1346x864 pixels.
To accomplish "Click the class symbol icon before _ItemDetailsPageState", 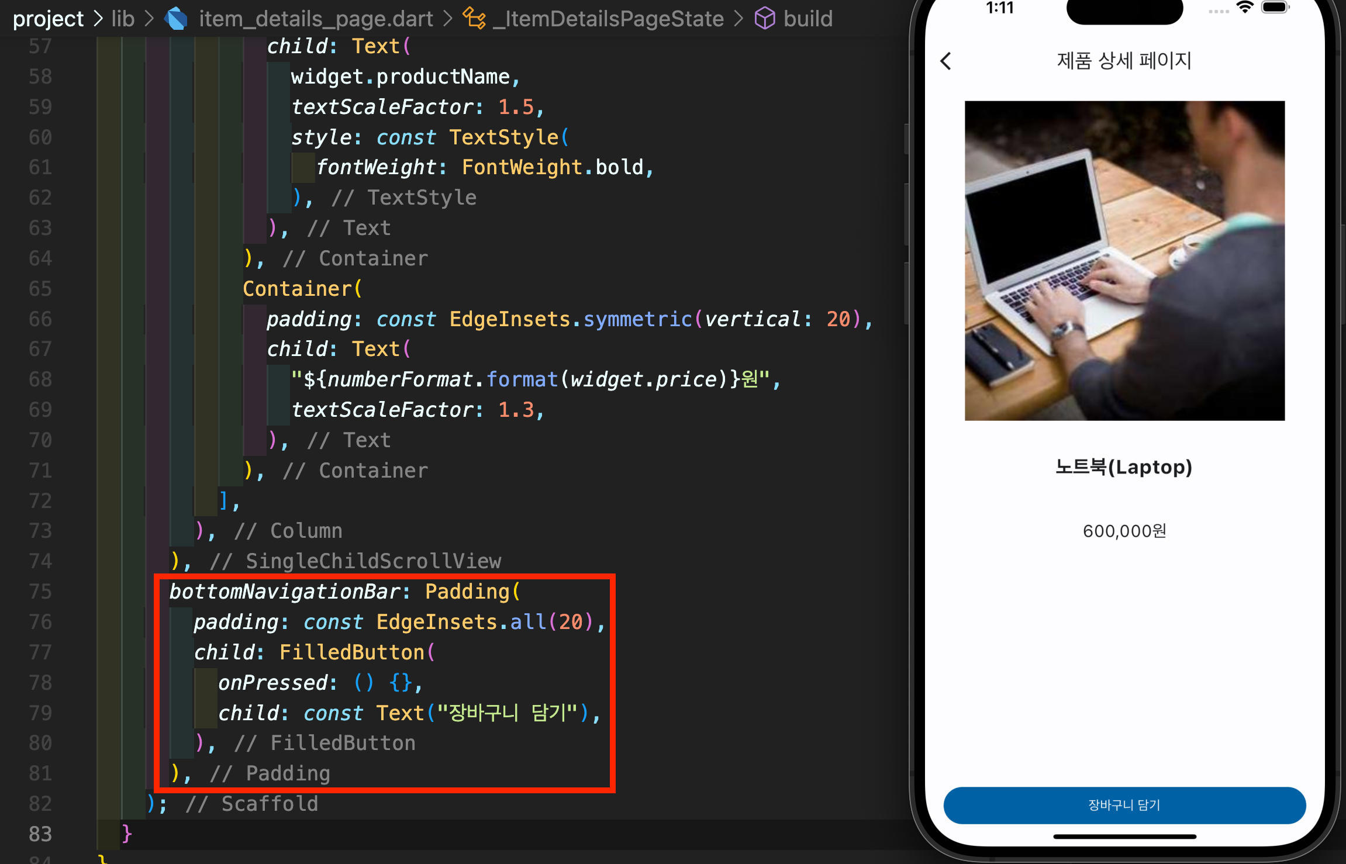I will pos(474,19).
